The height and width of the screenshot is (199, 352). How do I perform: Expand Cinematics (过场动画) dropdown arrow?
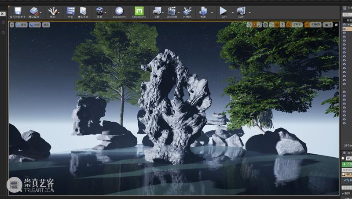[179, 12]
